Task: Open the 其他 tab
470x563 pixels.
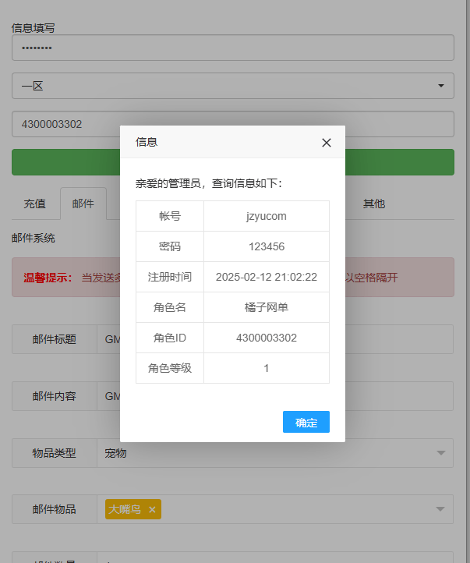Action: 373,204
